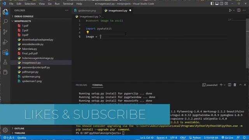Open the remote/feedback status bar icon

[238, 138]
